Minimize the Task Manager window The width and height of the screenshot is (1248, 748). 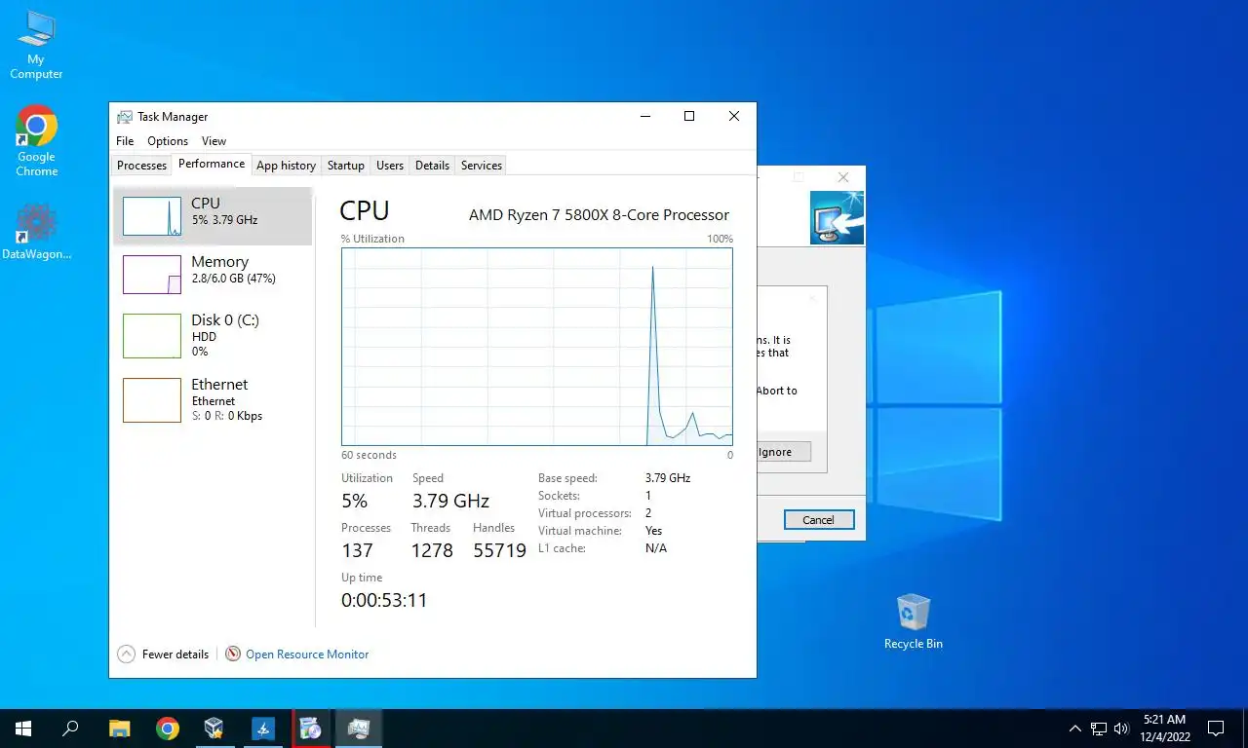tap(644, 117)
